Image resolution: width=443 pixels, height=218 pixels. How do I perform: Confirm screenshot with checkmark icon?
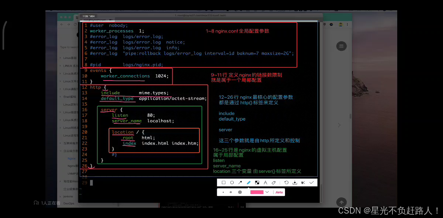(312, 182)
